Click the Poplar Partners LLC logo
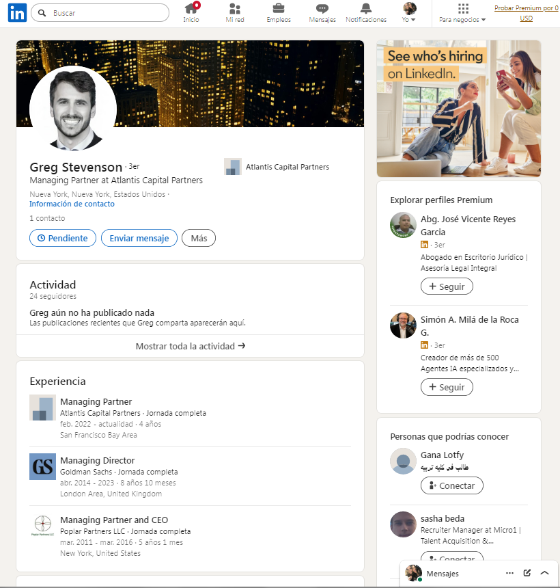This screenshot has width=560, height=588. tap(43, 525)
